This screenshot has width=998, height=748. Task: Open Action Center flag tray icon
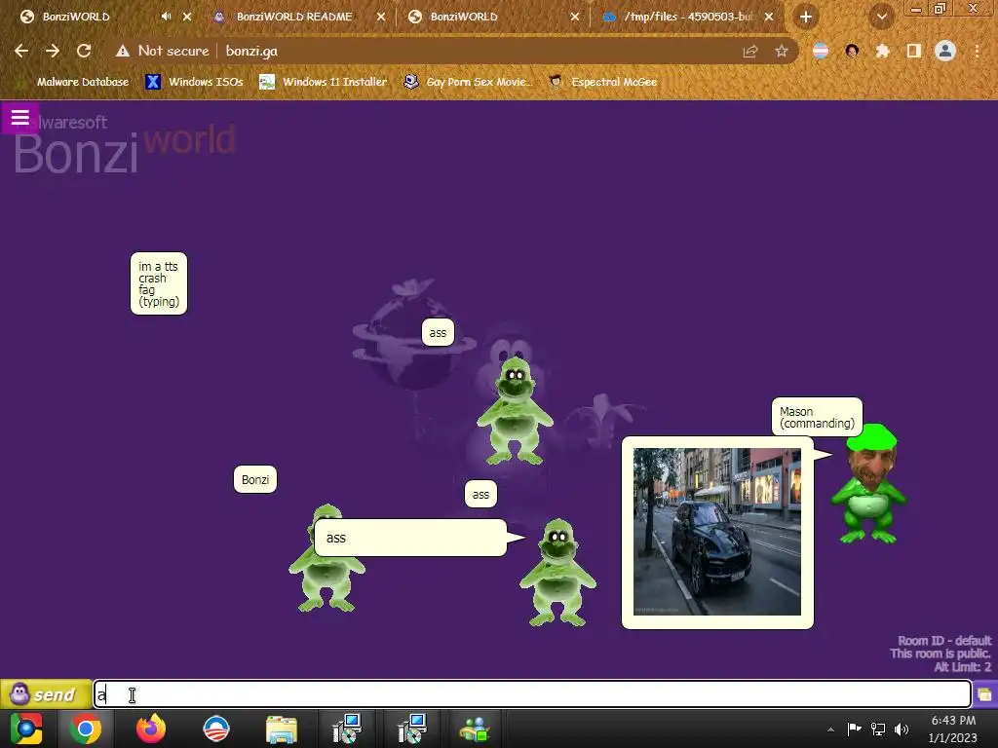coord(854,729)
